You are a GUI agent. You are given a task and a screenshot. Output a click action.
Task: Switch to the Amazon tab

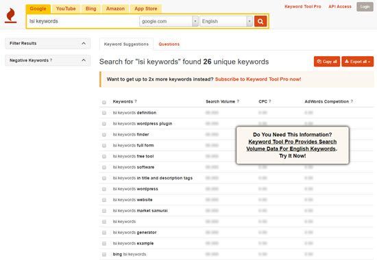[115, 9]
